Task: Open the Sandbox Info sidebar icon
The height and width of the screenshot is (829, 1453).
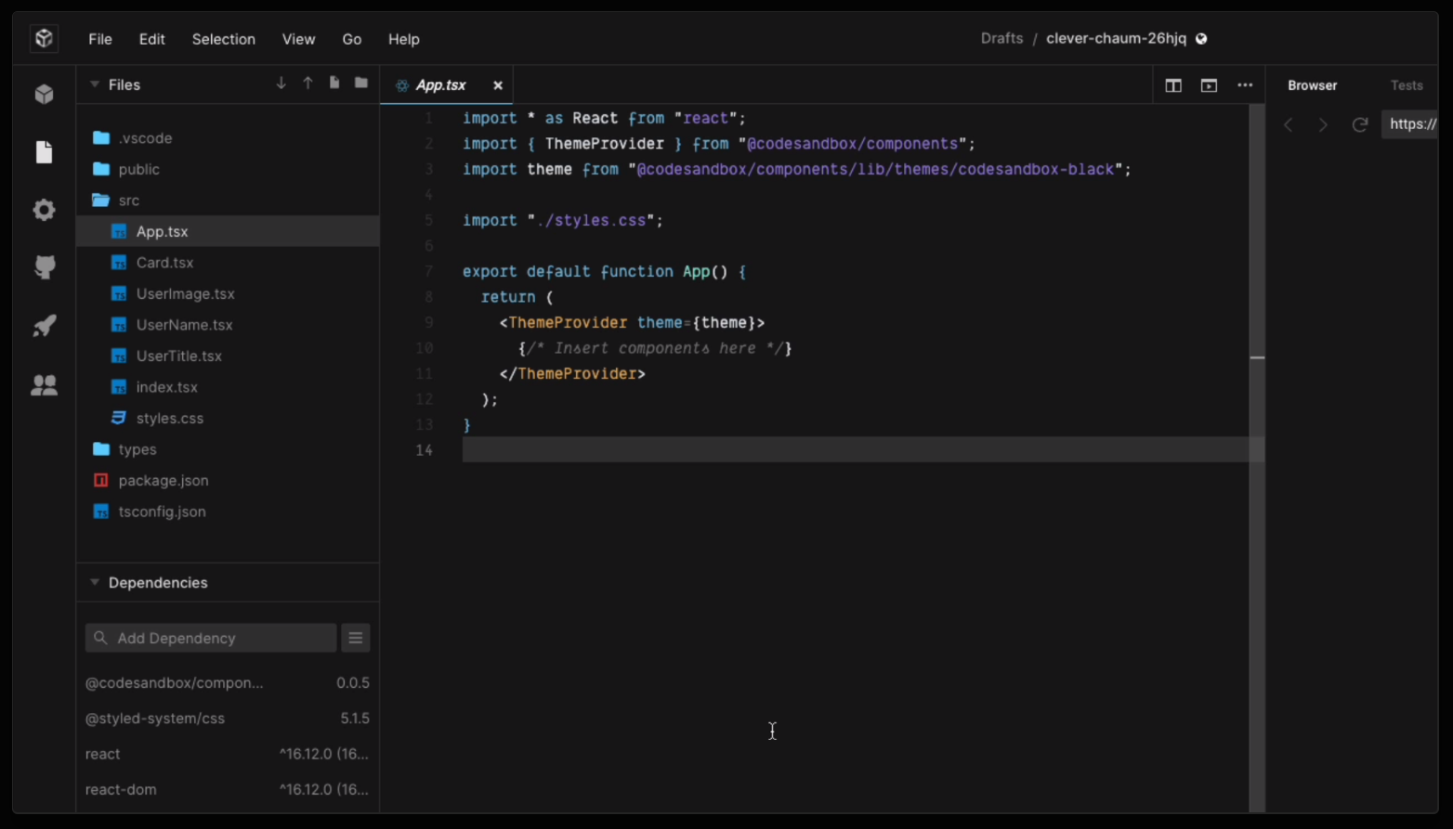Action: coord(44,94)
